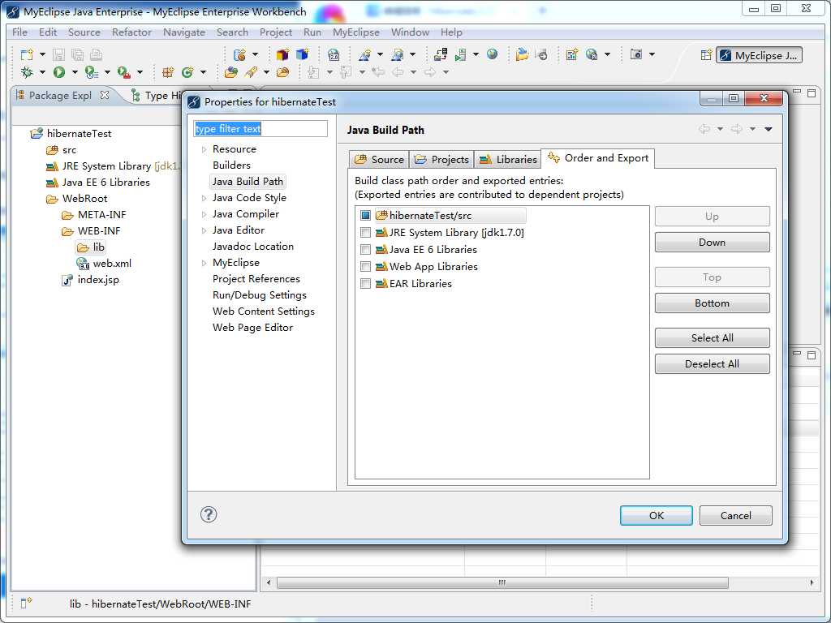831x623 pixels.
Task: Open the globe web browser icon
Action: tap(493, 54)
